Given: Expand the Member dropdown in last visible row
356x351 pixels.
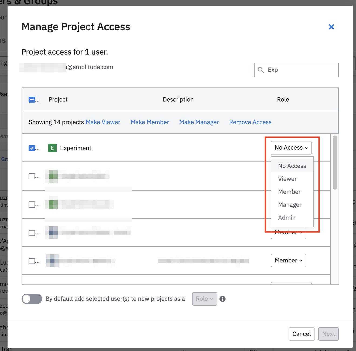Looking at the screenshot, I should [288, 261].
